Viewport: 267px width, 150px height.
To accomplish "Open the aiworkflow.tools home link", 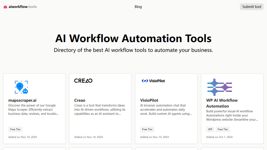I will pos(20,7).
